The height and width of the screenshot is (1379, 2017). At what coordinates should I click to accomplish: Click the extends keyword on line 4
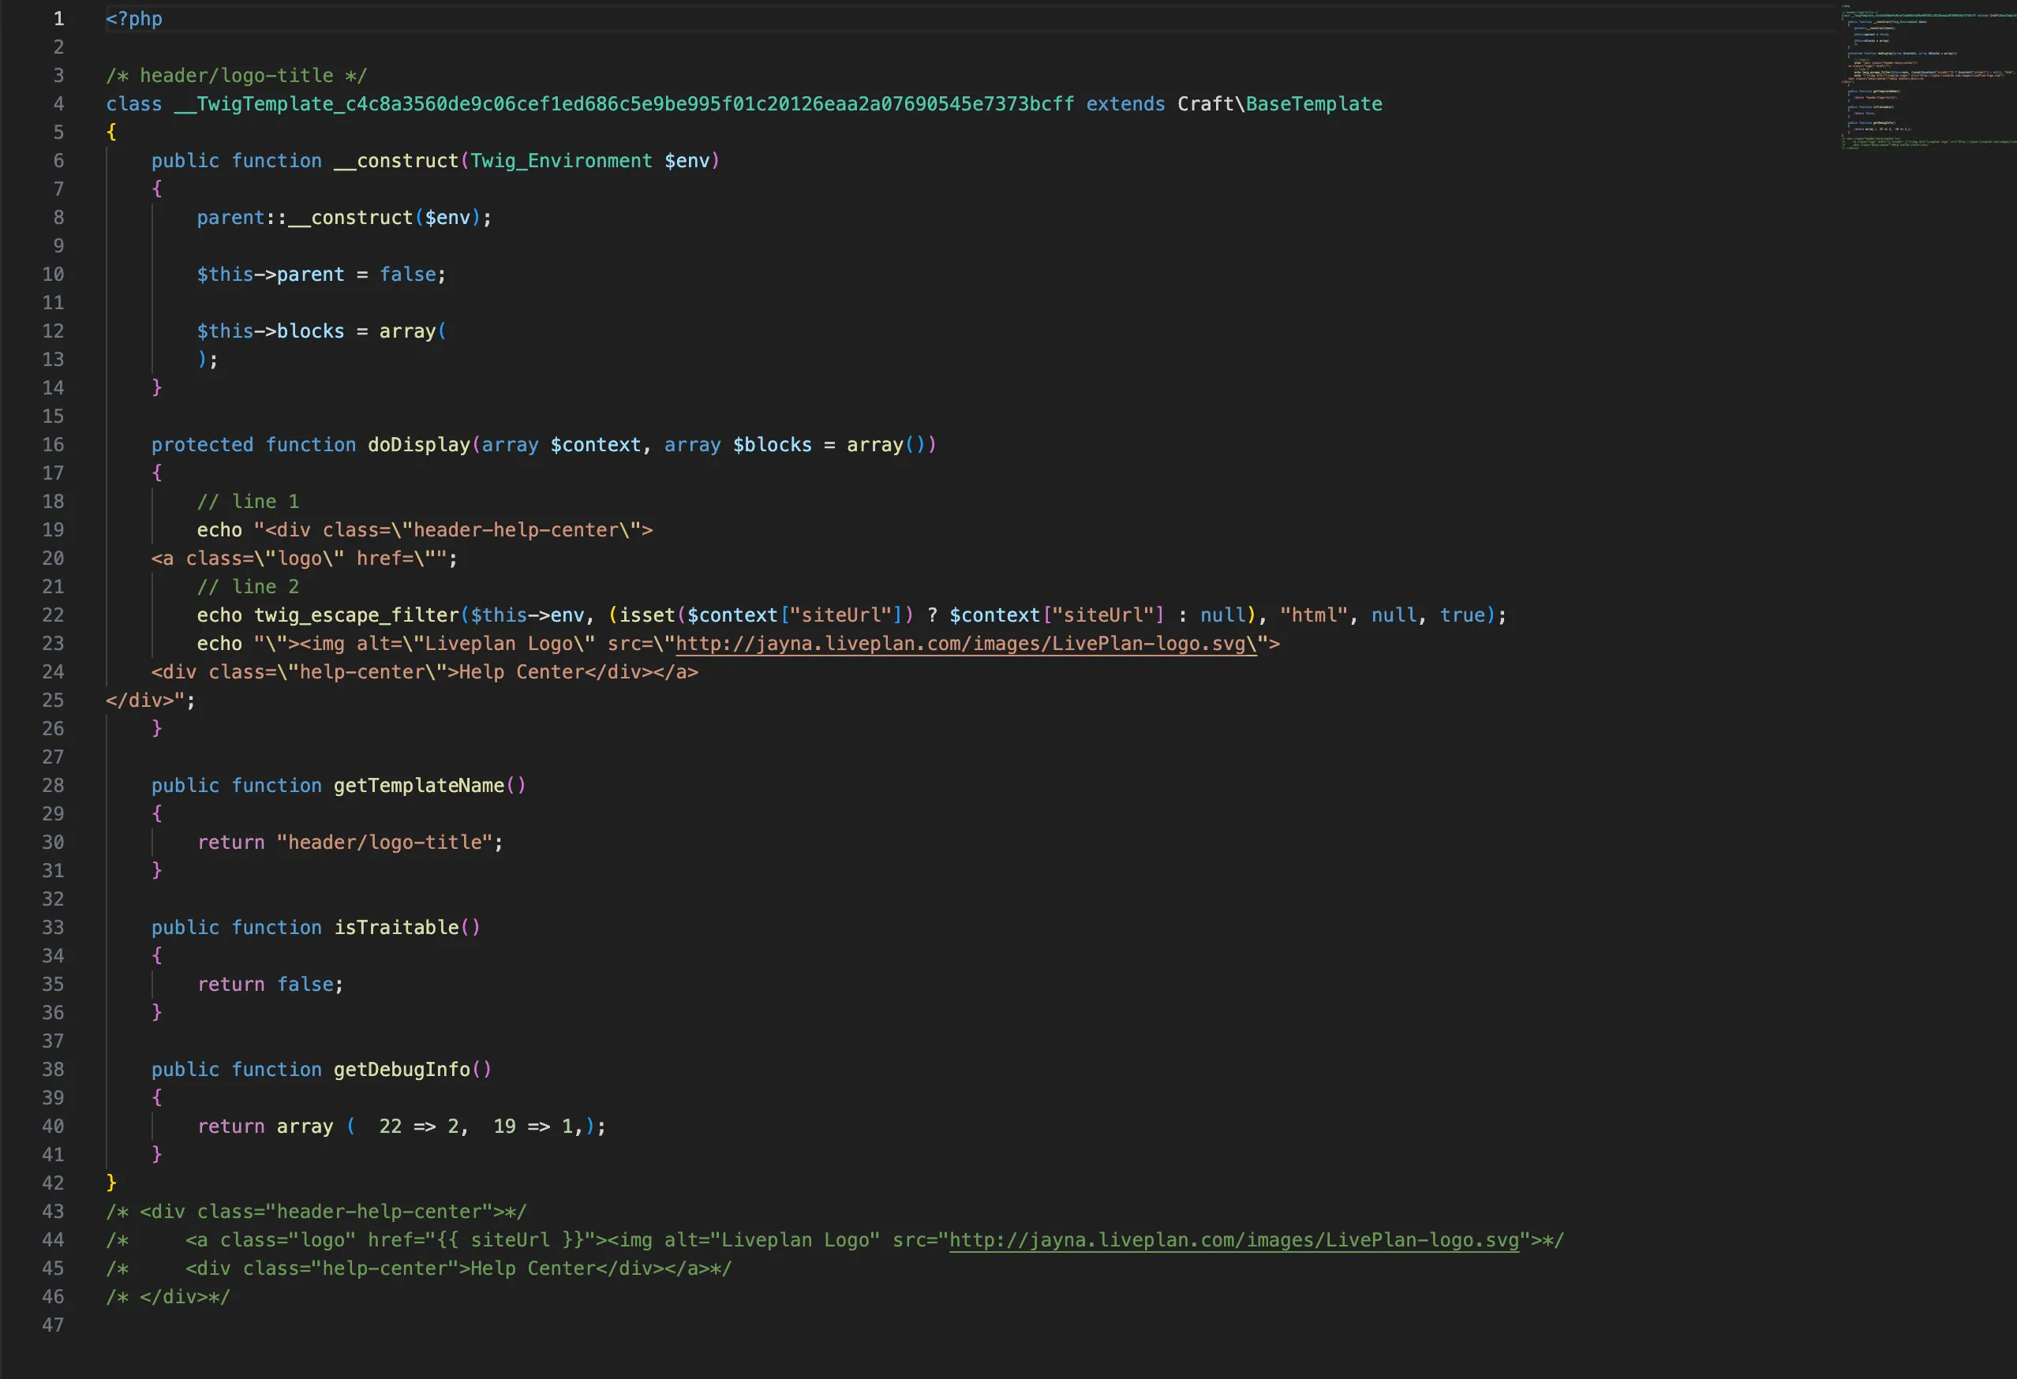[1125, 103]
